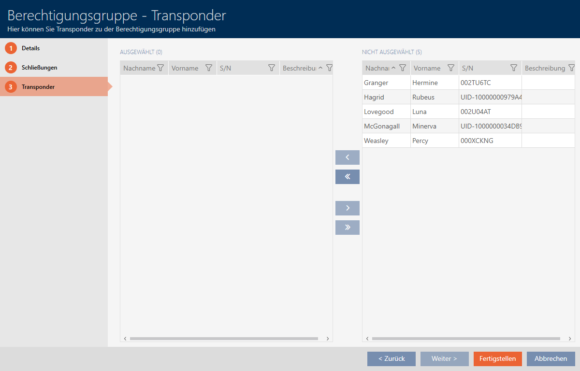Sort the selected list by Beschreibung header
Viewport: 580px width, 371px height.
pyautogui.click(x=299, y=68)
